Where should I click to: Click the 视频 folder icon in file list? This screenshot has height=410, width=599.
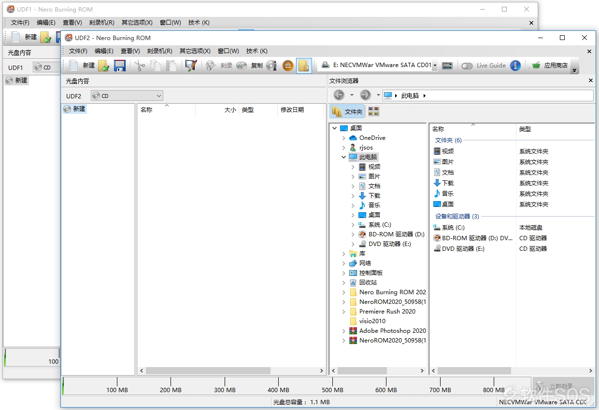pos(437,151)
